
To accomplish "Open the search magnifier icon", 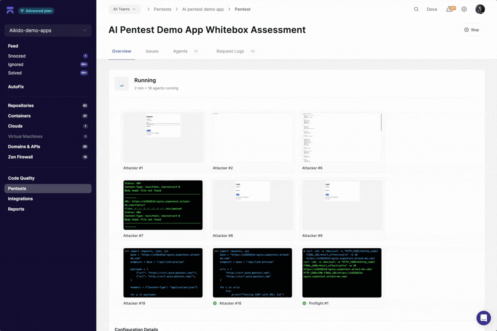I will [x=416, y=9].
